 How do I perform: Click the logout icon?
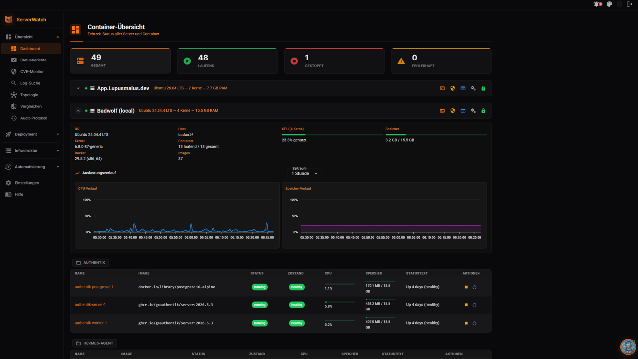(629, 4)
